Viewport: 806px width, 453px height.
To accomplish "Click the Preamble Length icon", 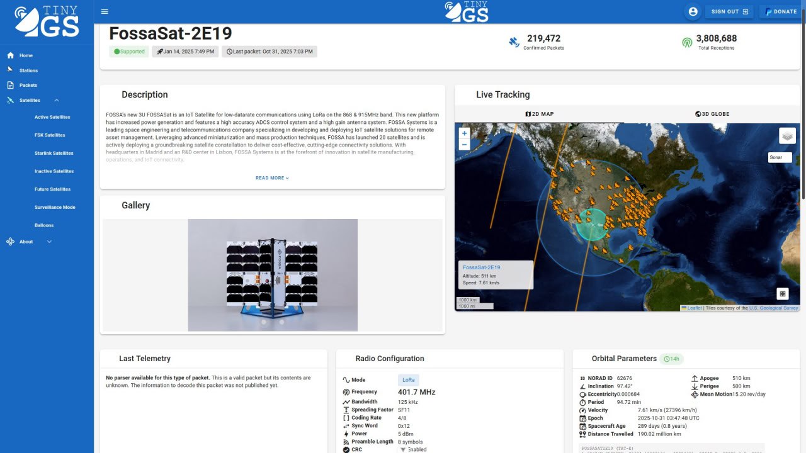I will tap(346, 442).
